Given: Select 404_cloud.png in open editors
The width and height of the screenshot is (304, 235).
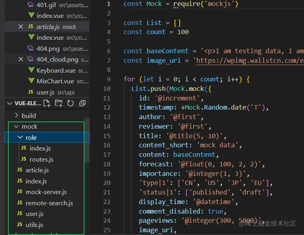Looking at the screenshot, I should pyautogui.click(x=47, y=59).
